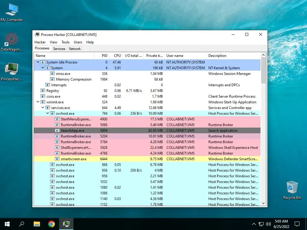Click the vertical scrollbar thumb
The width and height of the screenshot is (307, 230).
tap(263, 71)
